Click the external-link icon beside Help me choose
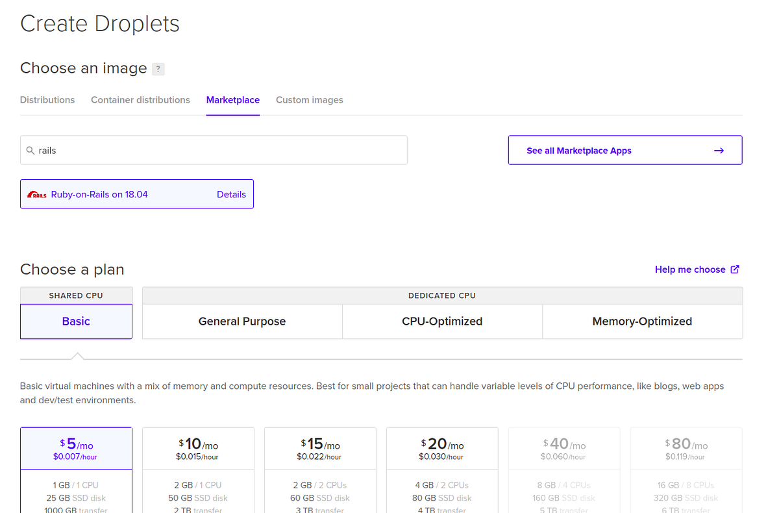 (735, 269)
